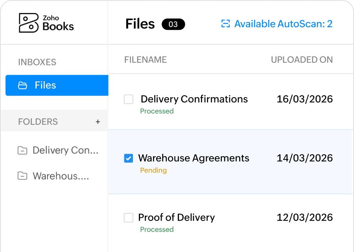This screenshot has height=252, width=354.
Task: Open the Warehouse Agreements file
Action: click(x=194, y=158)
